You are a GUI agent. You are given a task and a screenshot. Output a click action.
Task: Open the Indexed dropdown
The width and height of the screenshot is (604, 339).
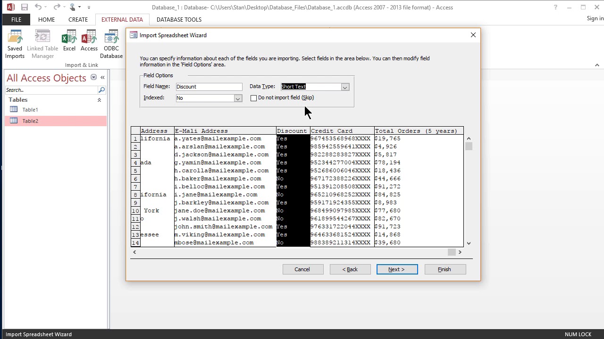click(x=238, y=98)
